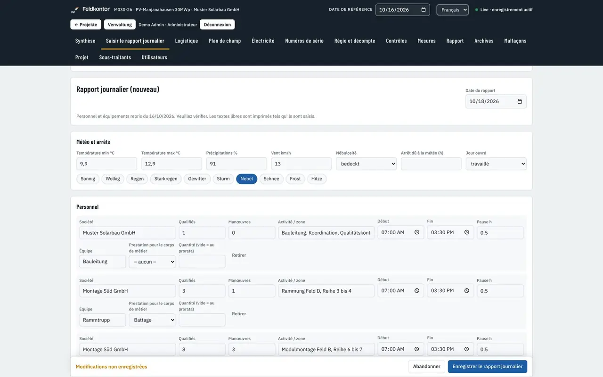The image size is (603, 377).
Task: Click clock icon in Rammtrupp row Début time
Action: tap(417, 291)
